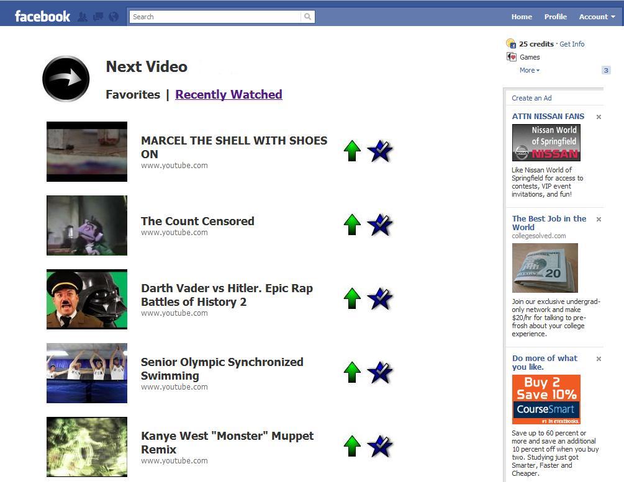Open Darth Vader vs Hitler thumbnail
This screenshot has height=482, width=624.
tap(87, 299)
